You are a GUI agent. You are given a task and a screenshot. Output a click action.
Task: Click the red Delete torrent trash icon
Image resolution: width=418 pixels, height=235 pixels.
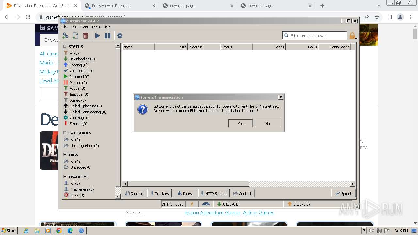click(x=86, y=36)
